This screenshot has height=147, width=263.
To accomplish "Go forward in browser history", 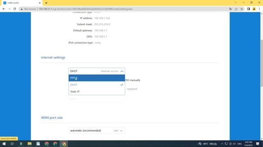I will (9, 9).
